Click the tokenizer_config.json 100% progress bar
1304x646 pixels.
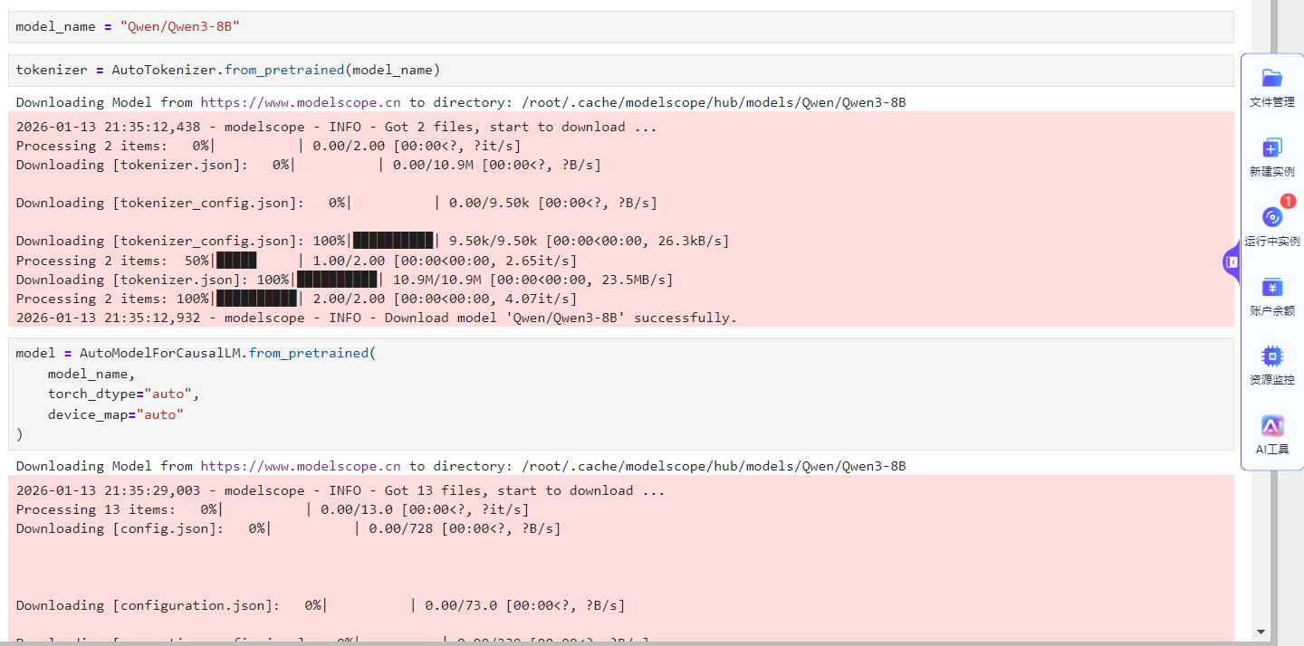(394, 241)
